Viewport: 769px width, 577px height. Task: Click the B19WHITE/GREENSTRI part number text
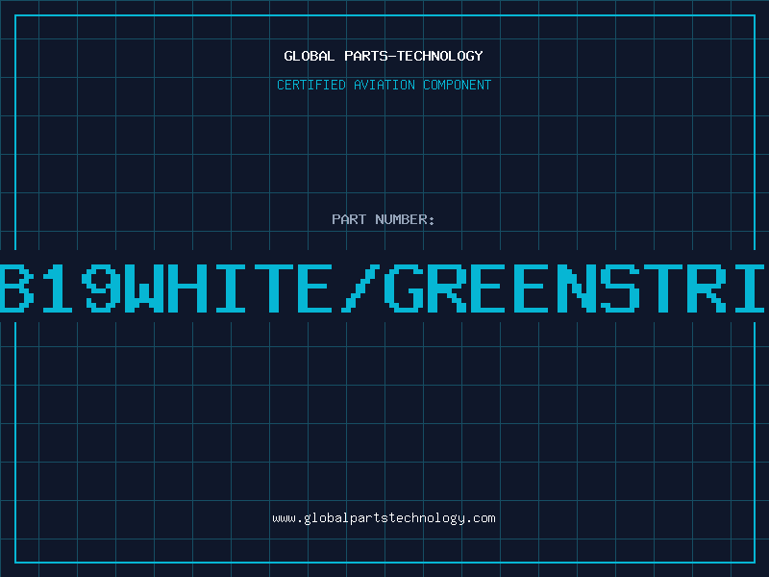pos(383,288)
